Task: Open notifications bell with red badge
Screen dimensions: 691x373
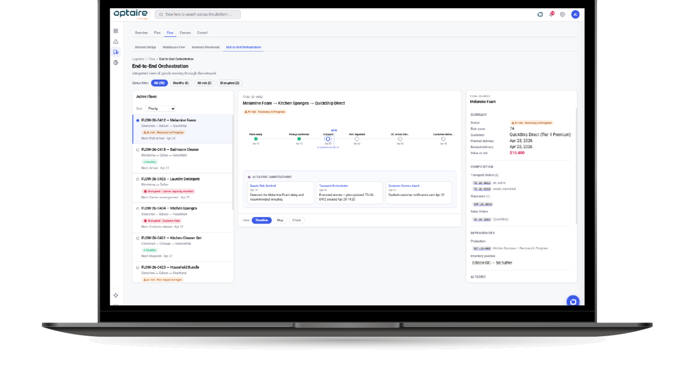Action: pyautogui.click(x=551, y=14)
